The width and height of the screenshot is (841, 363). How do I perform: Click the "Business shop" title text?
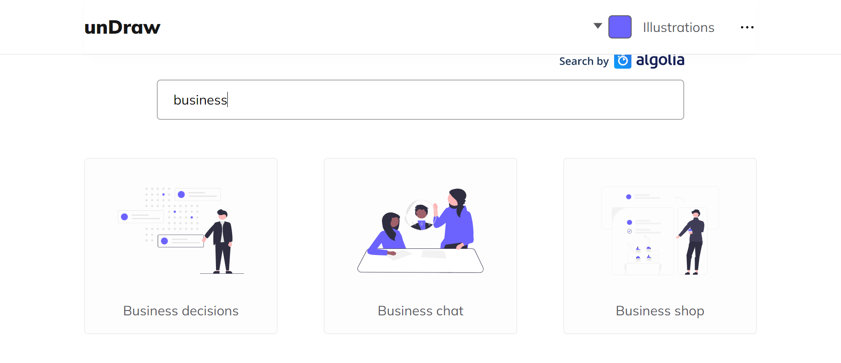click(660, 311)
